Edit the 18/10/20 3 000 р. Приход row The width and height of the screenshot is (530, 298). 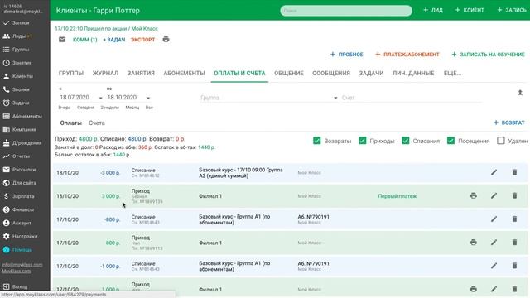[494, 195]
